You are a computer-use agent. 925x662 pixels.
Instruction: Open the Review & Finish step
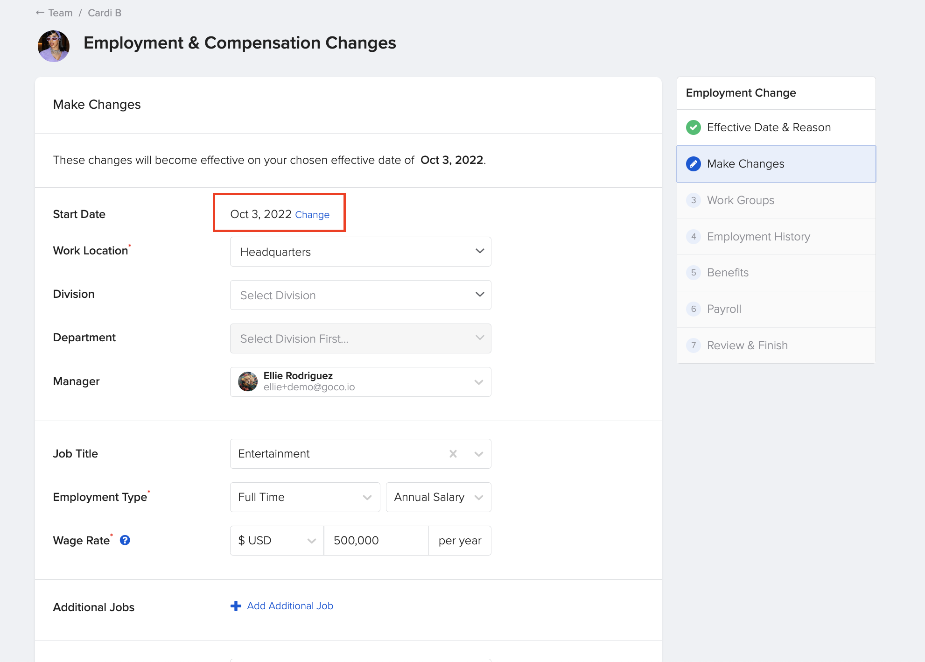pyautogui.click(x=747, y=345)
